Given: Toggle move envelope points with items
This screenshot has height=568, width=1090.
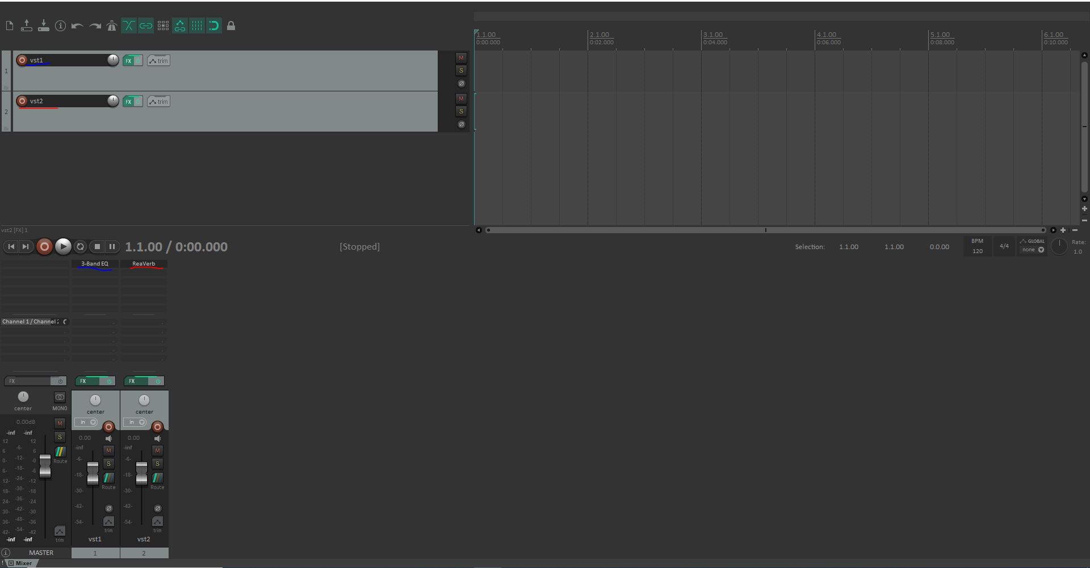Looking at the screenshot, I should point(180,26).
